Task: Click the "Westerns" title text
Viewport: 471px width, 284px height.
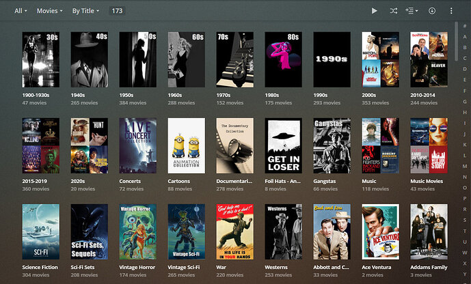Action: (x=276, y=267)
